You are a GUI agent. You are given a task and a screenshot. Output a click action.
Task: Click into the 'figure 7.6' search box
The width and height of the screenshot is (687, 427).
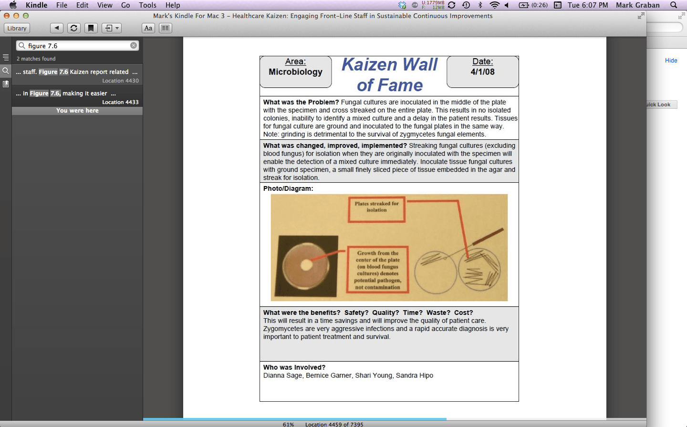78,45
